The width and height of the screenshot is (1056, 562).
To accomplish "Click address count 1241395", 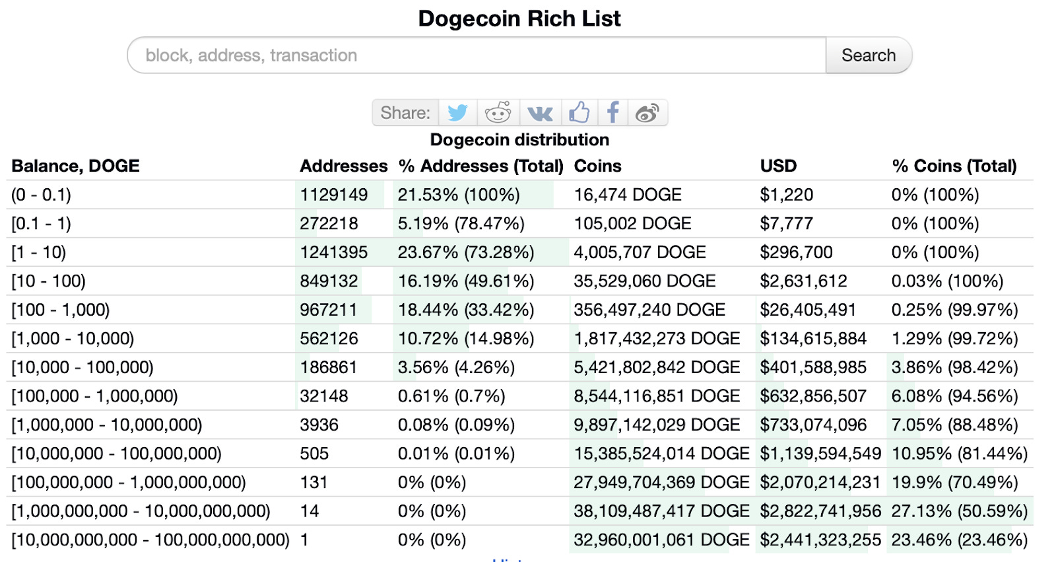I will 334,252.
